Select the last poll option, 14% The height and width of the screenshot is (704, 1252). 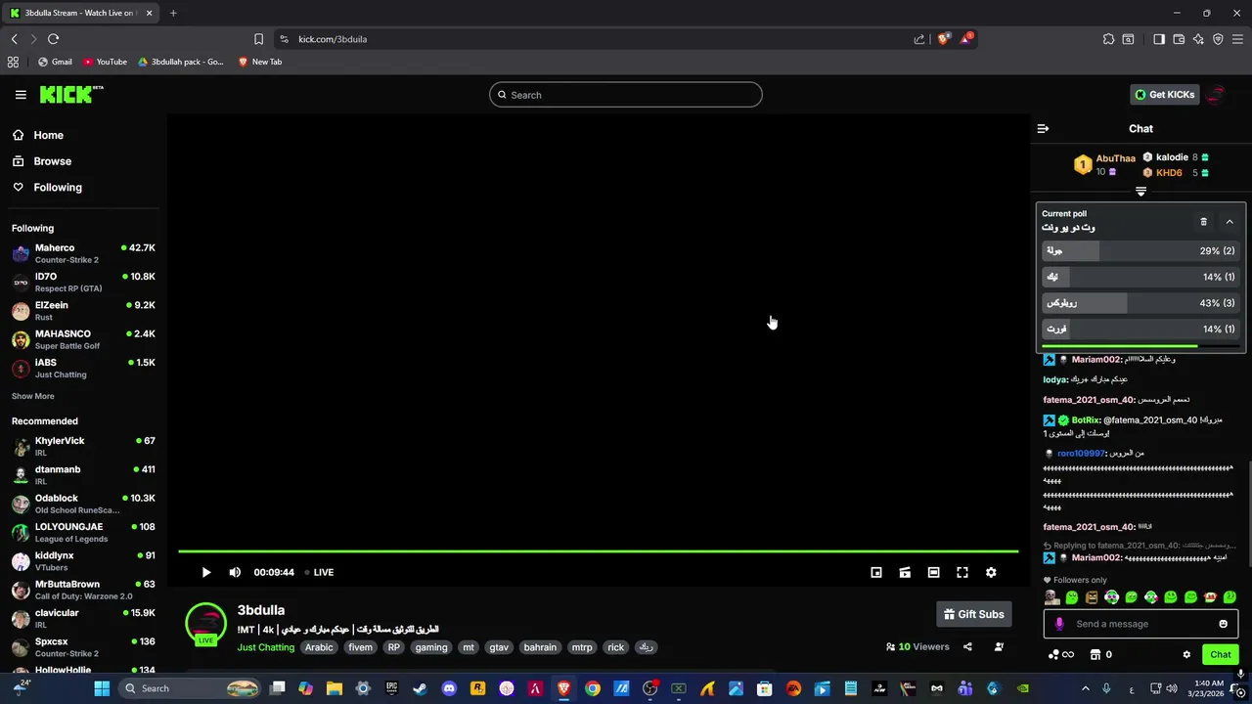1140,330
